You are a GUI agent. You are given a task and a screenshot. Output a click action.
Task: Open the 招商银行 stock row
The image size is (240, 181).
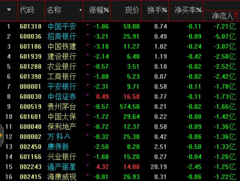tap(62, 37)
